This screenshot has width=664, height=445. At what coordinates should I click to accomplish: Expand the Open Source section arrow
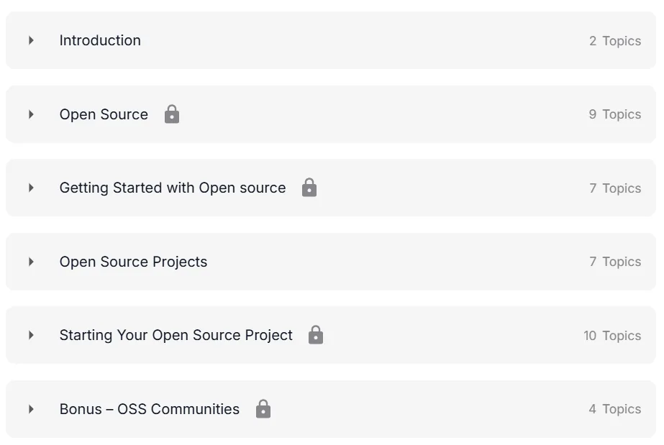tap(31, 114)
